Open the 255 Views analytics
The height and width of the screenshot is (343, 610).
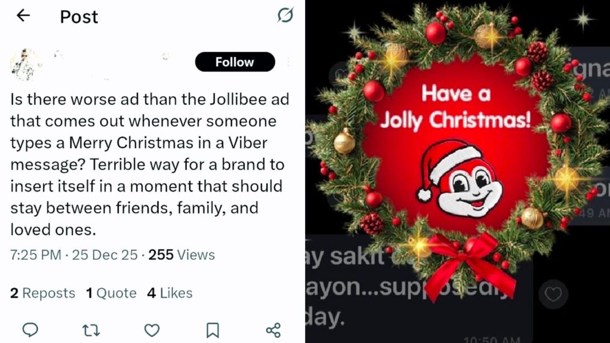(182, 255)
